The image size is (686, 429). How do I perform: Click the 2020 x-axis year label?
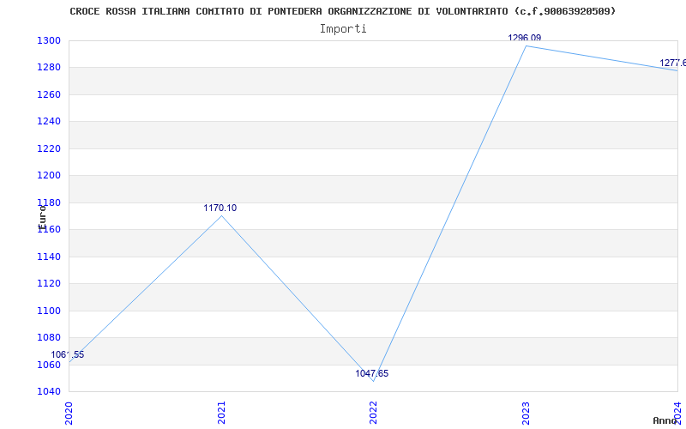pos(69,413)
